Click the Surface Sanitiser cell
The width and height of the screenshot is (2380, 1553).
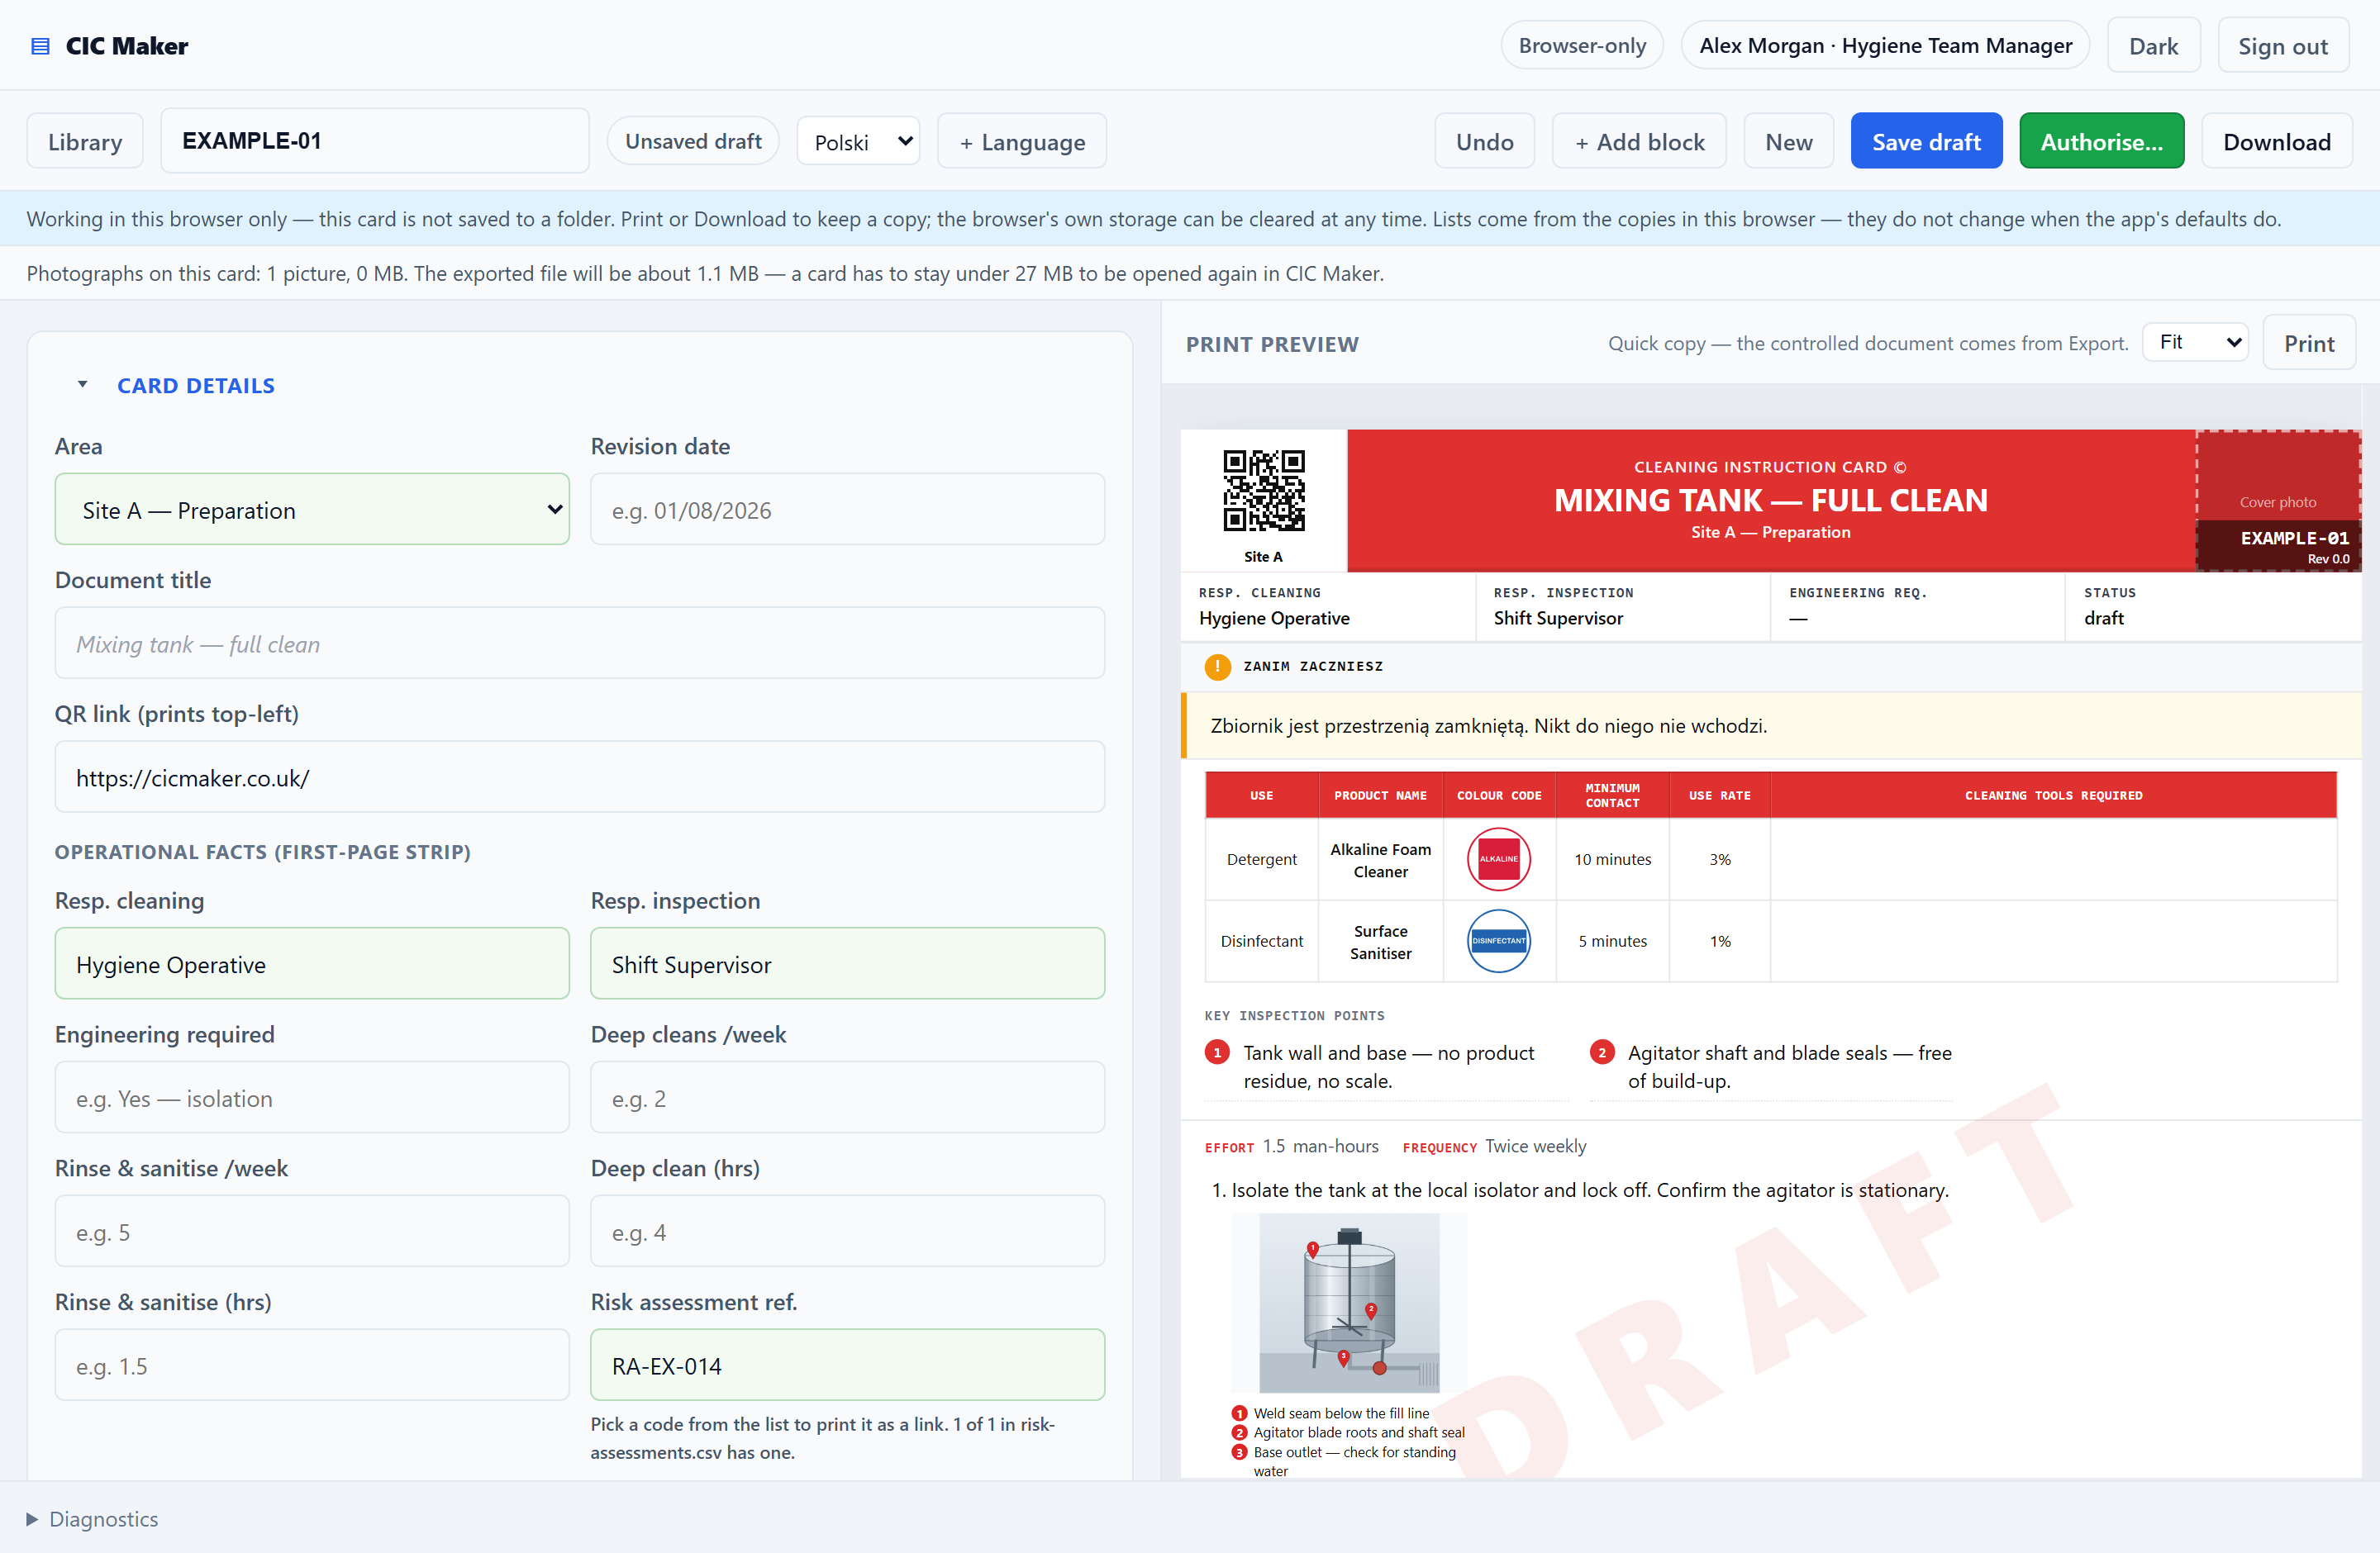[x=1380, y=942]
